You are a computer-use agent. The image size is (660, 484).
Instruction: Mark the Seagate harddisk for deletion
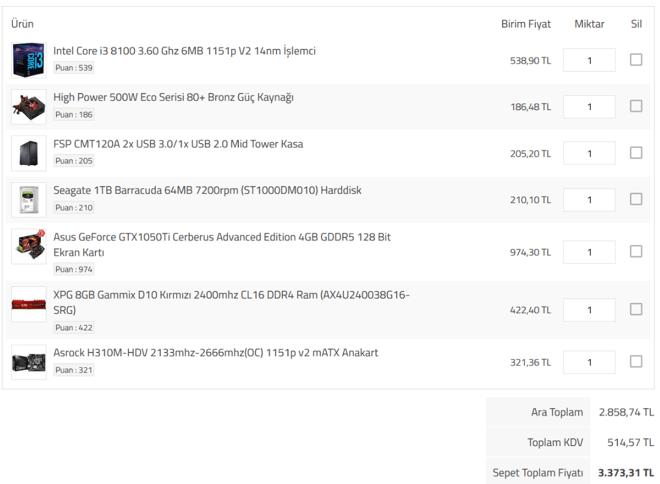(636, 199)
